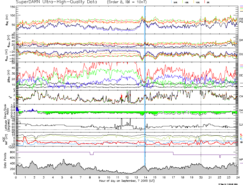243x185 pixels.
Task: Click the x-axis tick labeled 12
Action: click(127, 177)
